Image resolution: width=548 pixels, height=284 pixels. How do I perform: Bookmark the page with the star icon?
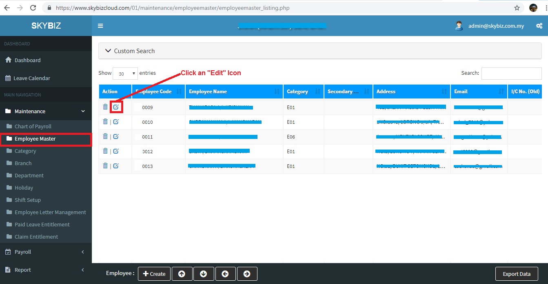(x=517, y=8)
